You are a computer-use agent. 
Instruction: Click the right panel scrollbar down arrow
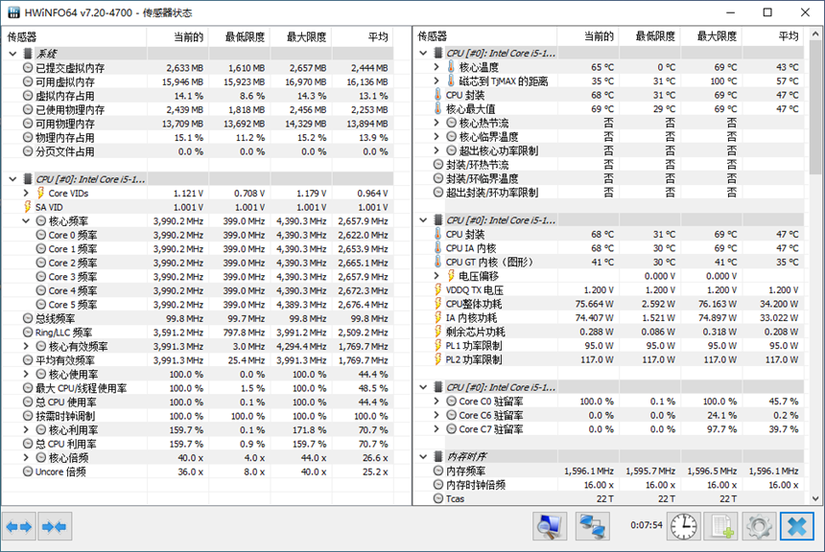[x=815, y=498]
